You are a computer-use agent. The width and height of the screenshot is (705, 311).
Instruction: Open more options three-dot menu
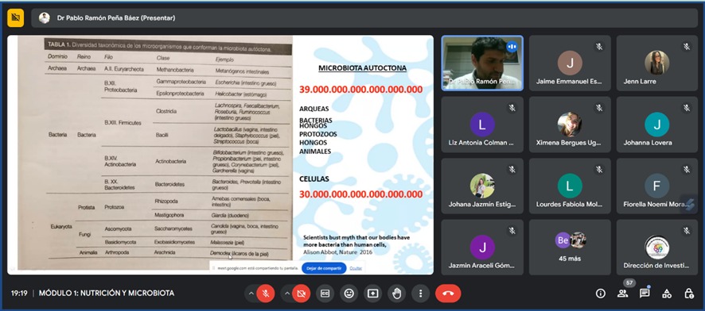[x=420, y=294]
